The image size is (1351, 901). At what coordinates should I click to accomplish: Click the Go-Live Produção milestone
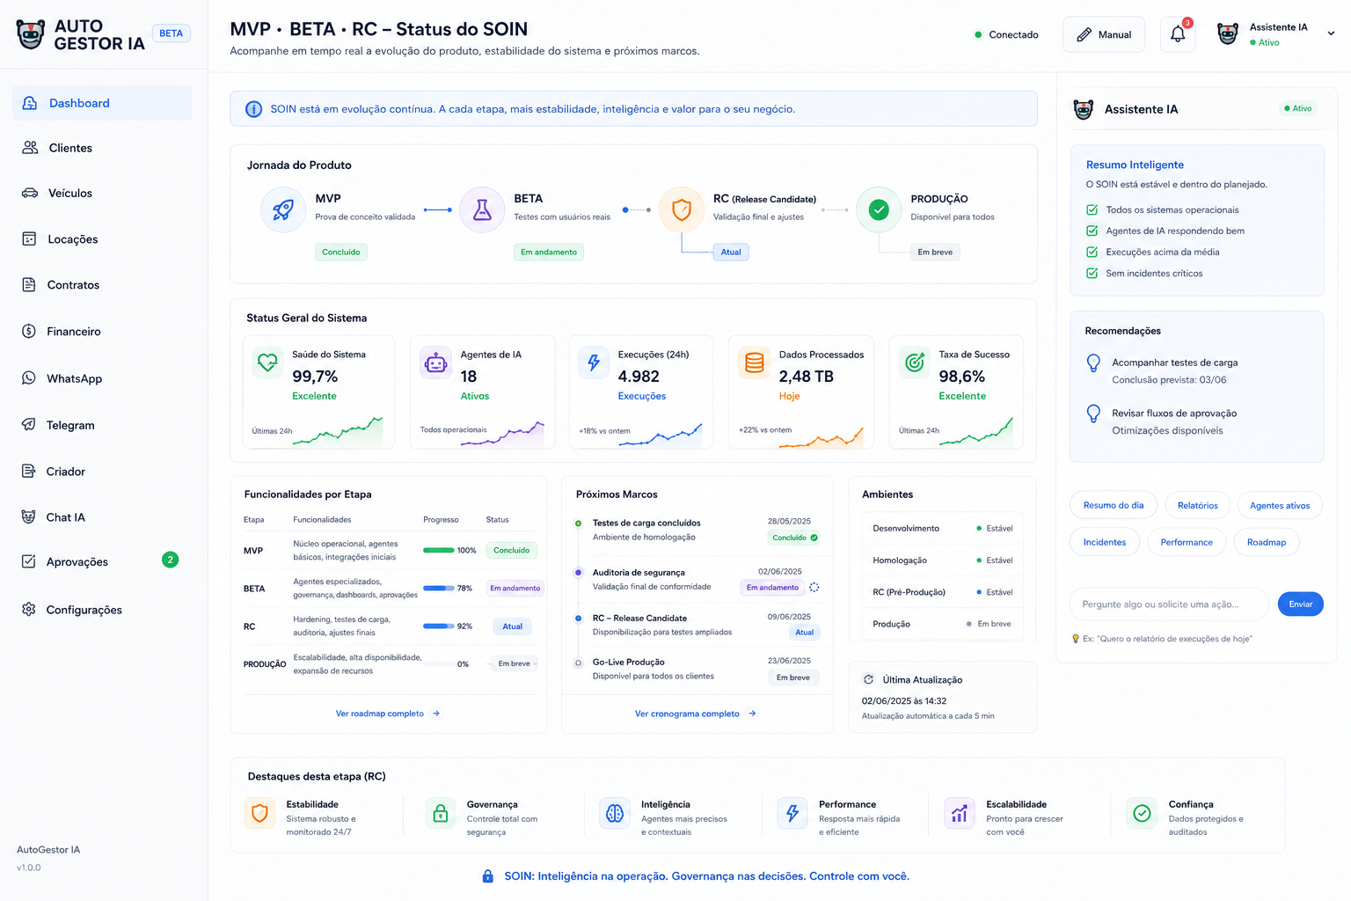(x=697, y=669)
